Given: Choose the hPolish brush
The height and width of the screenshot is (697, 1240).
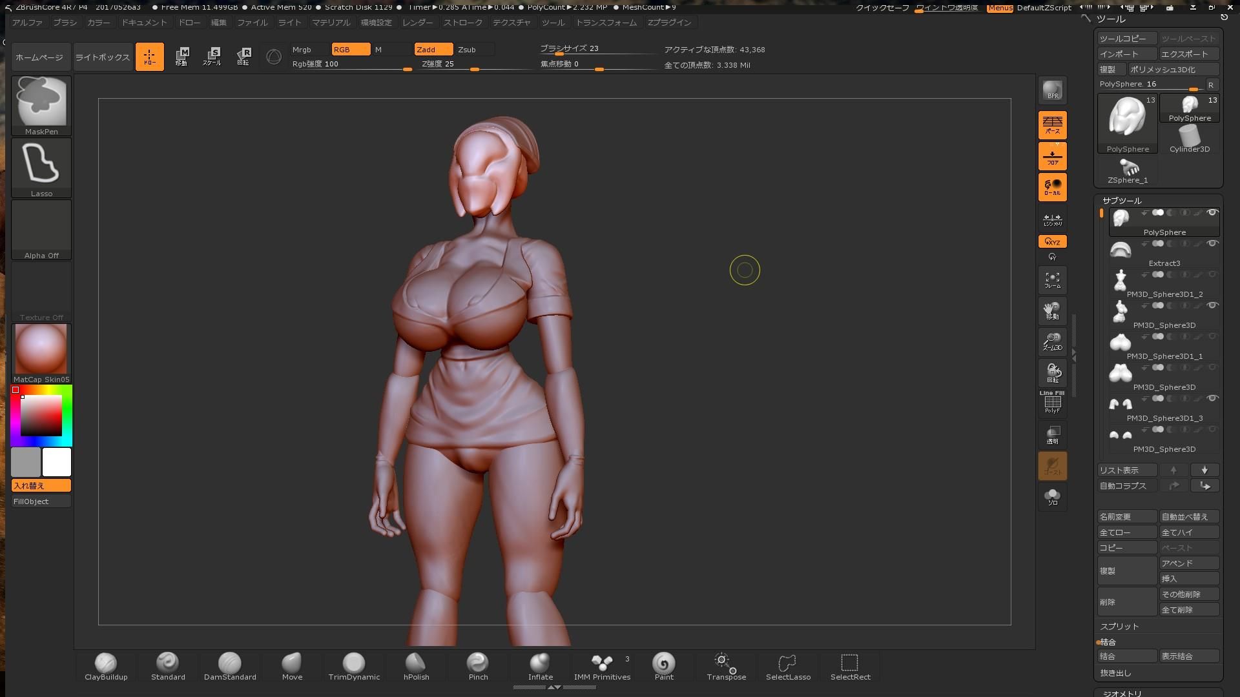Looking at the screenshot, I should click(416, 666).
